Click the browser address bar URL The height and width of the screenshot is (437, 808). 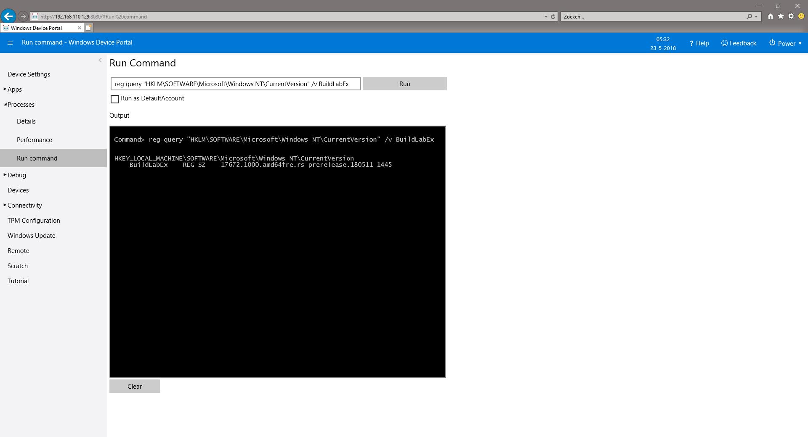[x=93, y=17]
